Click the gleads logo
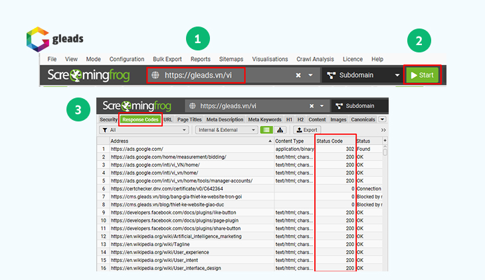This screenshot has height=280, width=485. click(54, 39)
